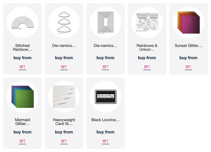Select the 'Heavyweight Card St…' product title

click(x=64, y=122)
